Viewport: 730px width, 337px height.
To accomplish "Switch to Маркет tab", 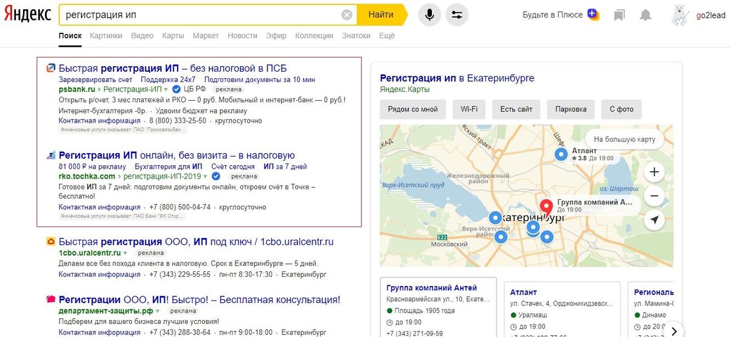I will click(206, 36).
